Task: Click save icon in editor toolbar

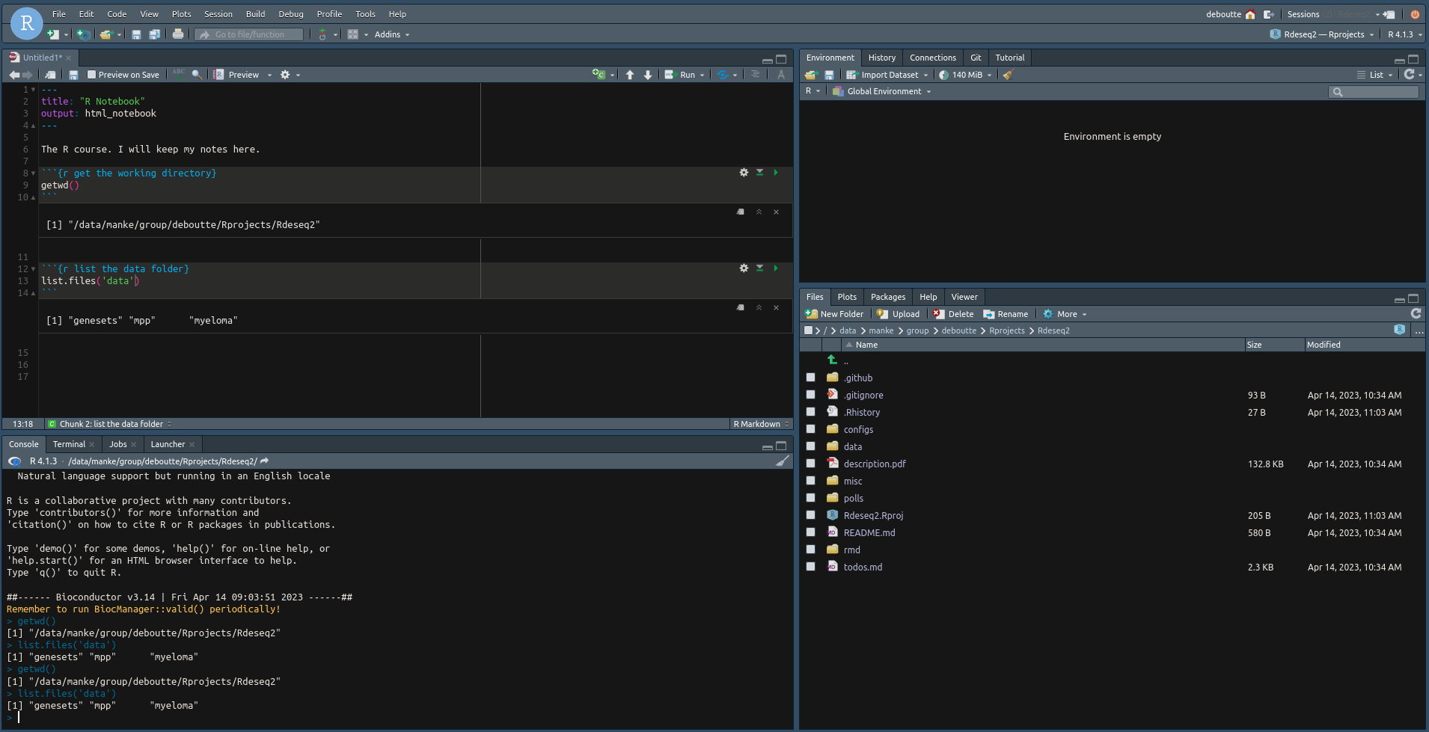Action: [73, 75]
